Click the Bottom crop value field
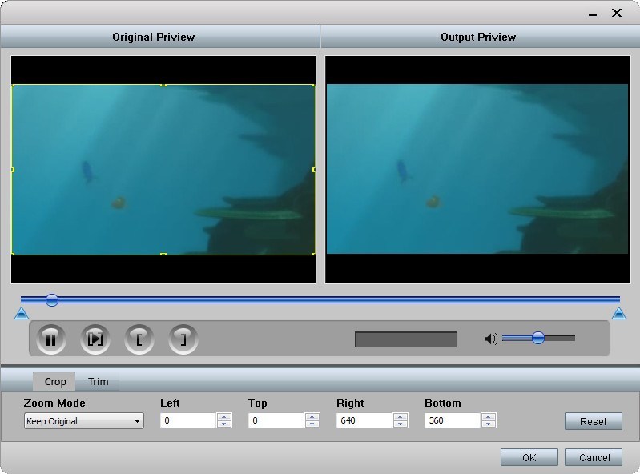This screenshot has height=474, width=640. [x=453, y=420]
